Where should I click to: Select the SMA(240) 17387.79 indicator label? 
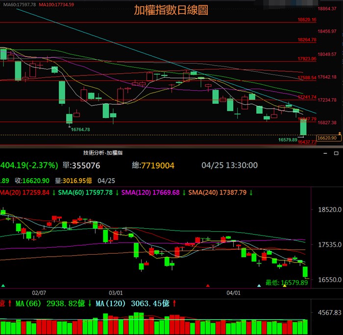(218, 192)
